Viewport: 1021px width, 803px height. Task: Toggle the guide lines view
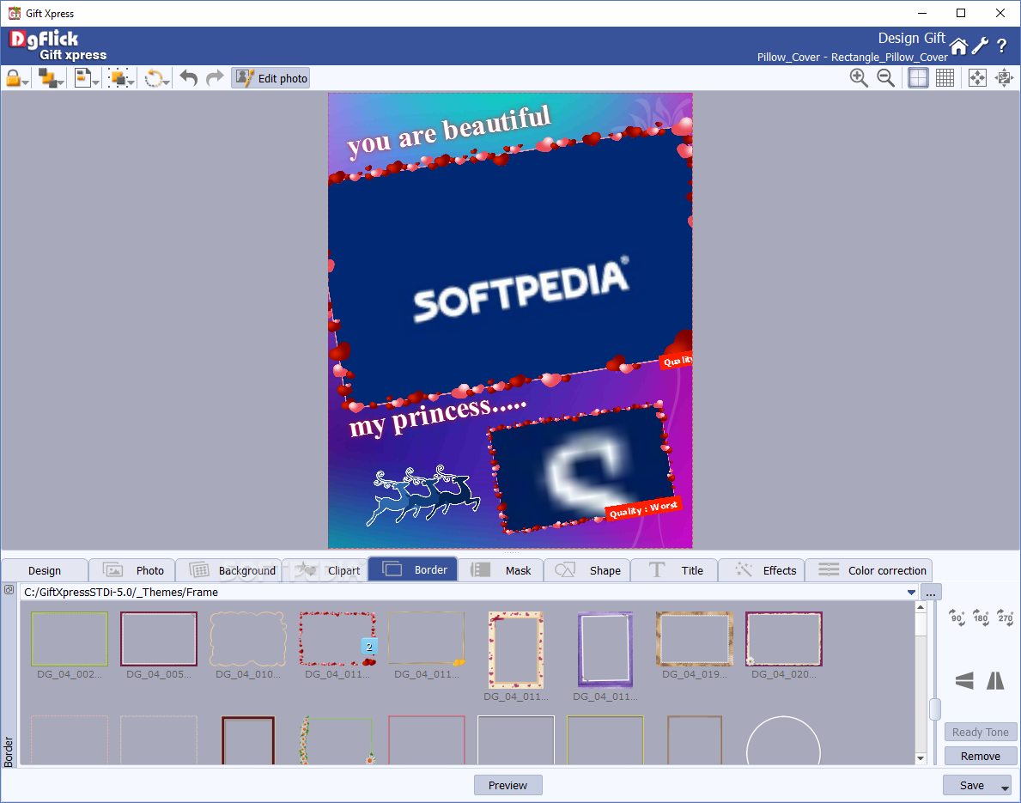[x=918, y=78]
